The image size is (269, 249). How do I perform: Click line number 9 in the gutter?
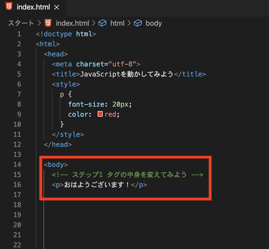(19, 114)
